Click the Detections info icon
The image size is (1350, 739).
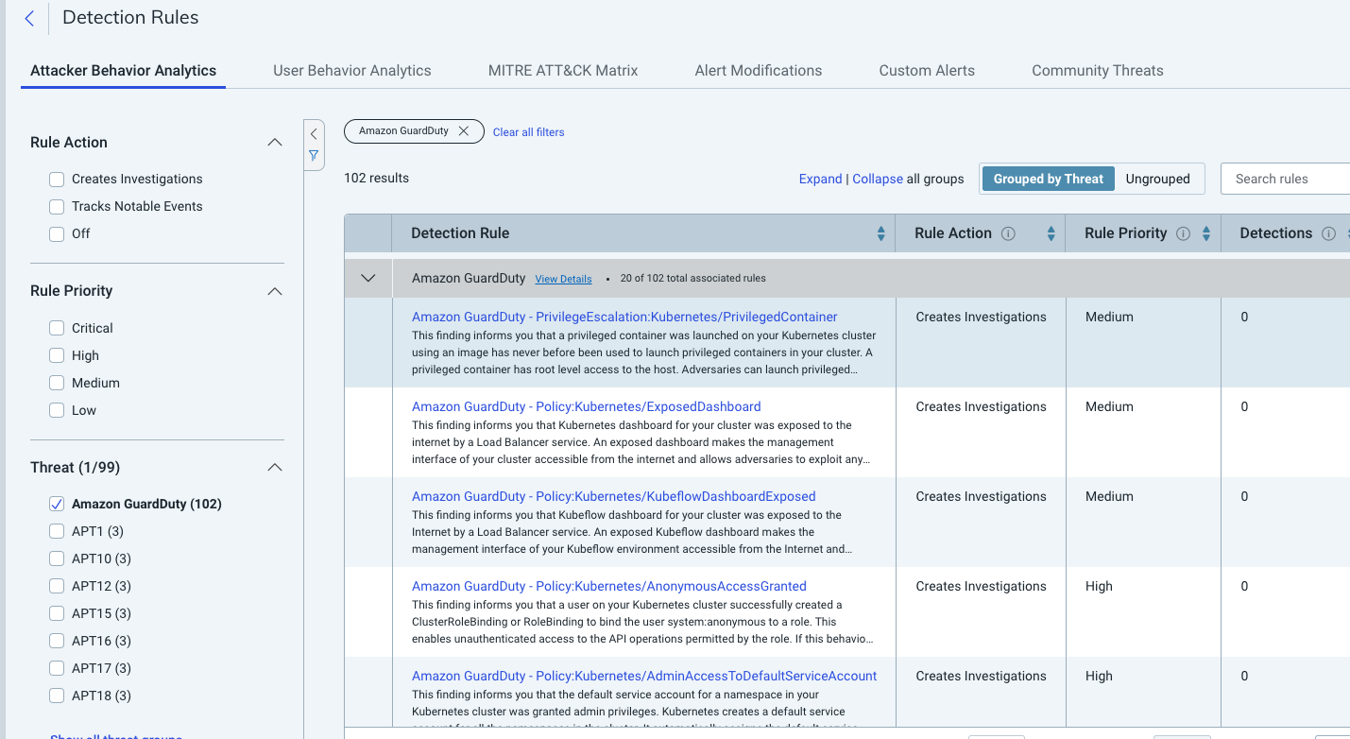coord(1330,232)
